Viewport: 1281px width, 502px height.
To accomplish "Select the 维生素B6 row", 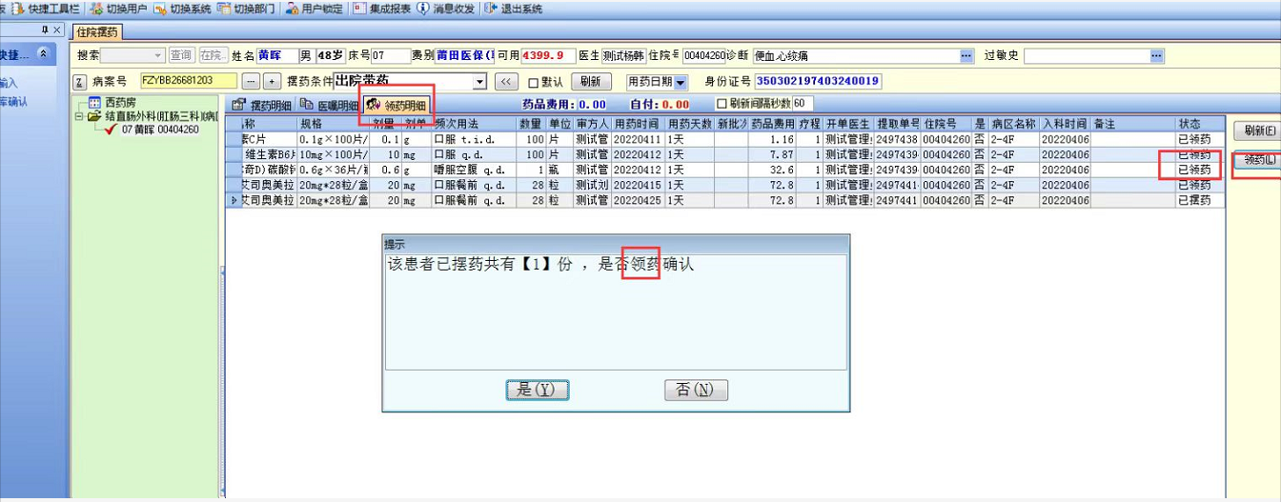I will click(x=725, y=154).
